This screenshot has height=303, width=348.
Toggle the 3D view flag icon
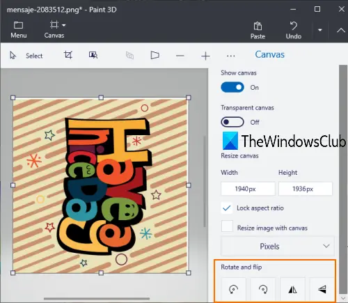click(155, 55)
